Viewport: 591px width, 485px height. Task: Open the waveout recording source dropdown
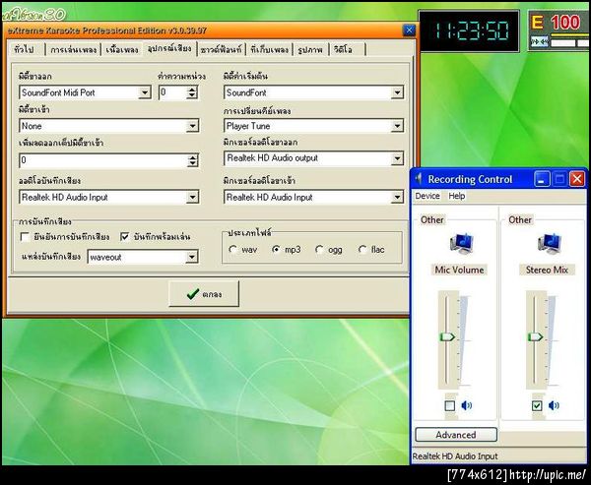coord(191,257)
